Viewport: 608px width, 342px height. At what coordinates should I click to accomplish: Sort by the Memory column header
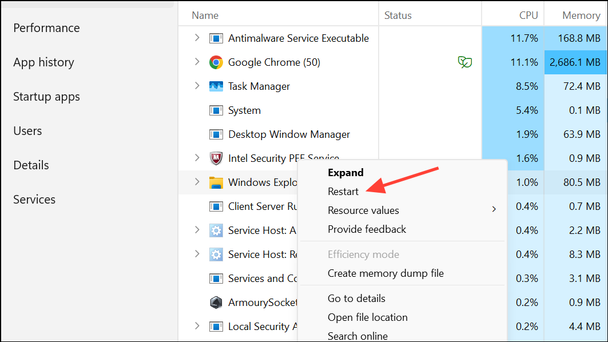pos(581,15)
